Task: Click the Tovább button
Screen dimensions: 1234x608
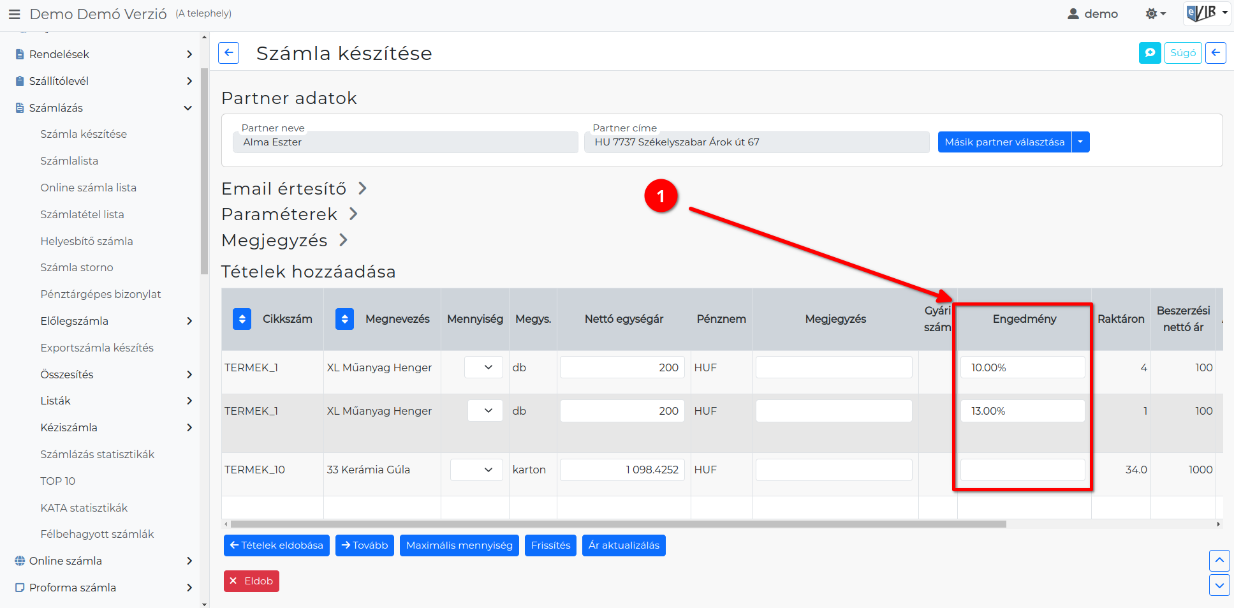Action: coord(365,545)
